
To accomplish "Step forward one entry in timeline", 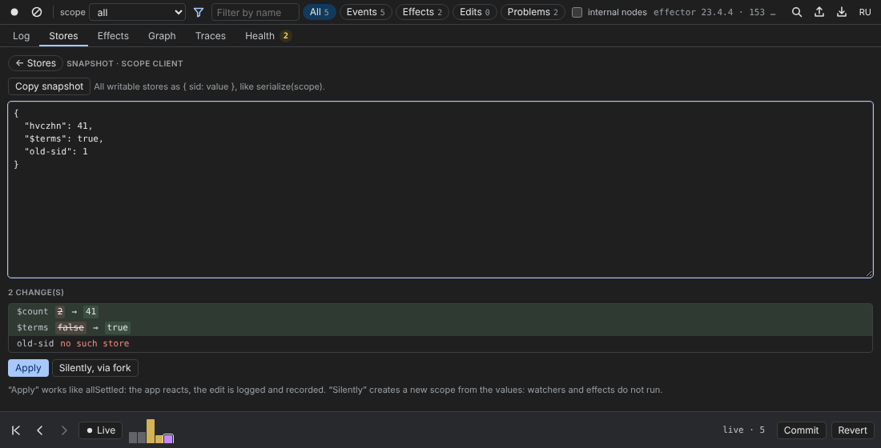I will [64, 430].
